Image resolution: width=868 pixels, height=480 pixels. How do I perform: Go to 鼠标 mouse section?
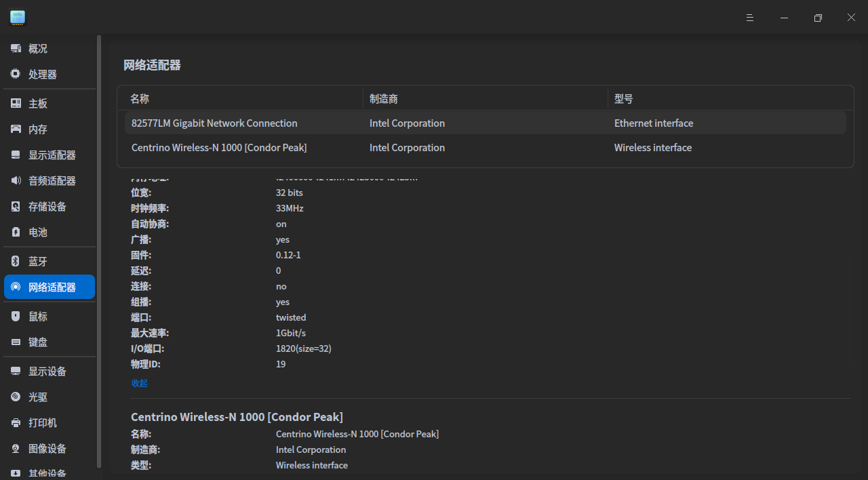coord(38,317)
